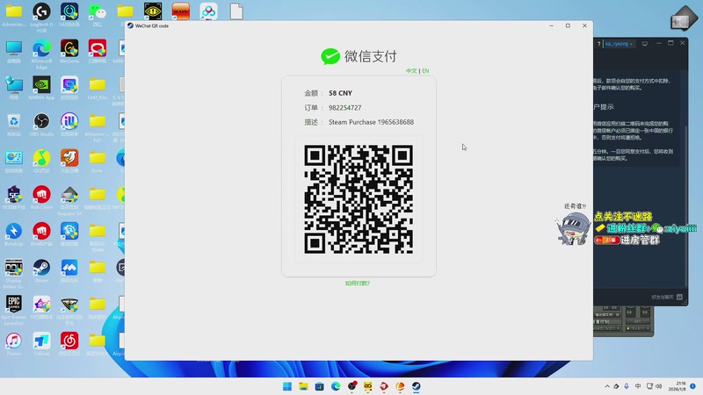Open File Explorer from taskbar
Image resolution: width=703 pixels, height=395 pixels.
click(x=303, y=386)
